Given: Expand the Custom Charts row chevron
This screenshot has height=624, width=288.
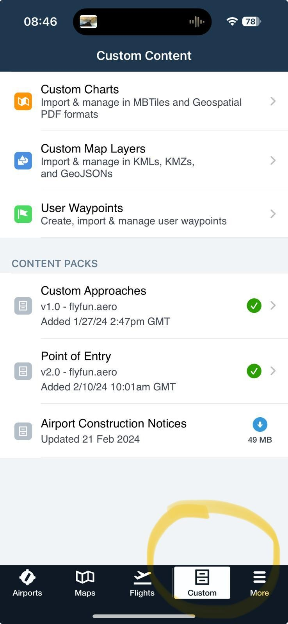Looking at the screenshot, I should click(x=274, y=101).
